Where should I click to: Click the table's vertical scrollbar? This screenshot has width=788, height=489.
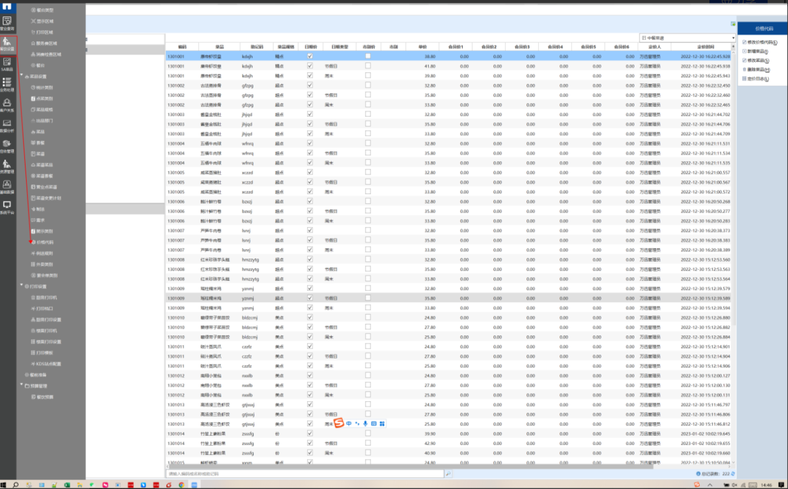click(x=733, y=233)
